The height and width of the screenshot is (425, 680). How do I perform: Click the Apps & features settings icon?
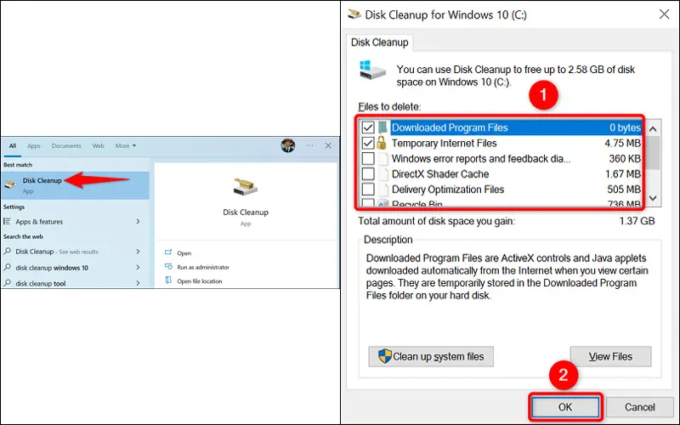pyautogui.click(x=7, y=221)
